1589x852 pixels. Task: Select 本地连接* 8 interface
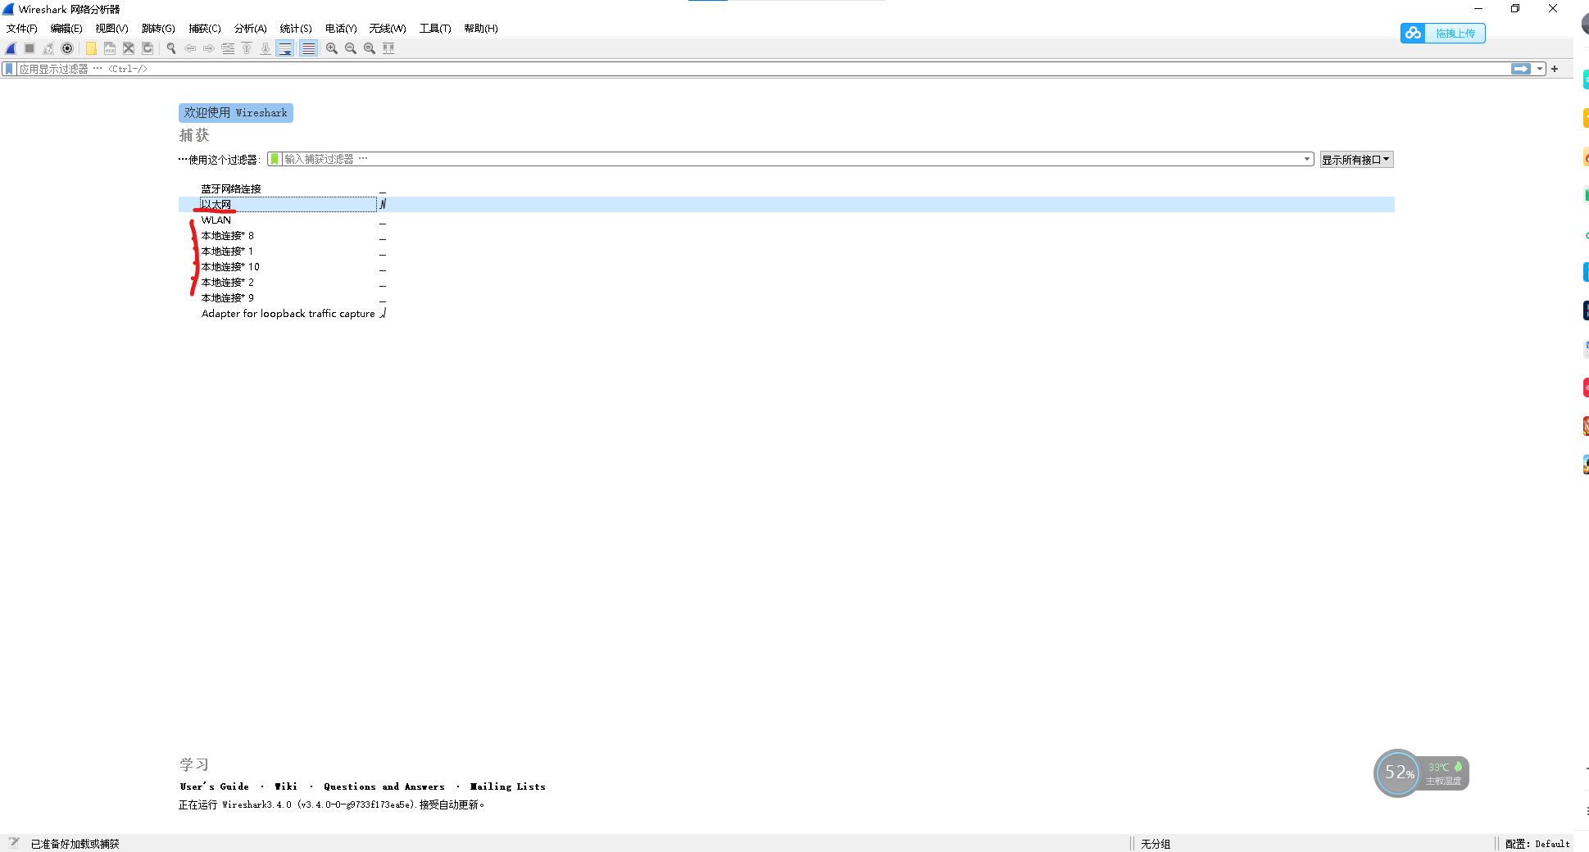click(228, 236)
